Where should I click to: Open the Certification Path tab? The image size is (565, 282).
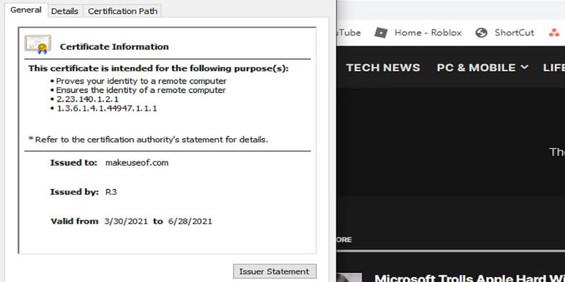(x=123, y=11)
